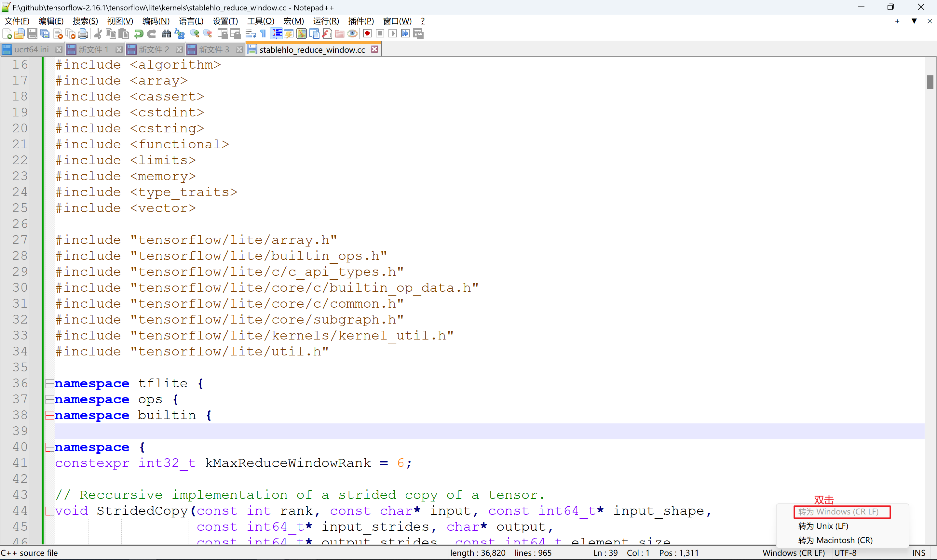Open the Windows (CR LF) status bar field

click(x=794, y=553)
